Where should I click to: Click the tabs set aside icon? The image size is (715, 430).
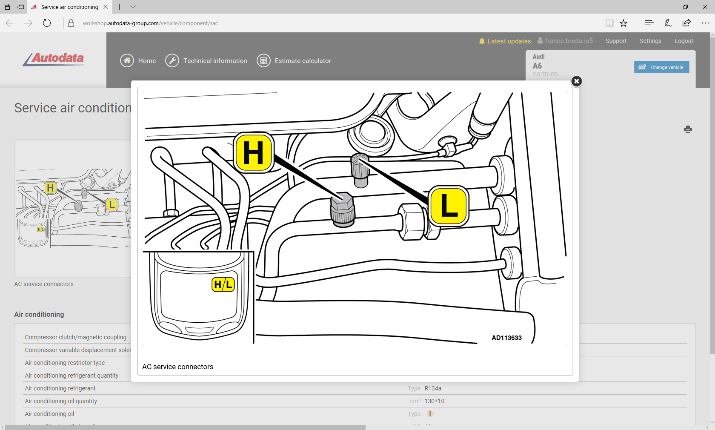click(x=7, y=7)
